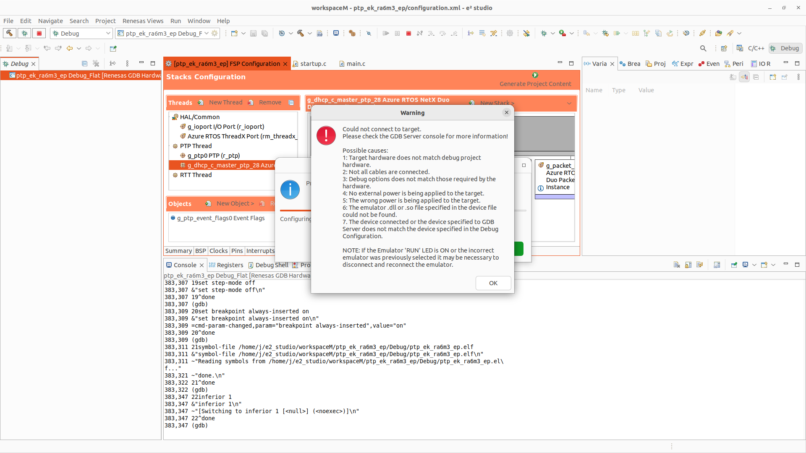This screenshot has height=453, width=806.
Task: Open the Project menu
Action: (x=105, y=21)
